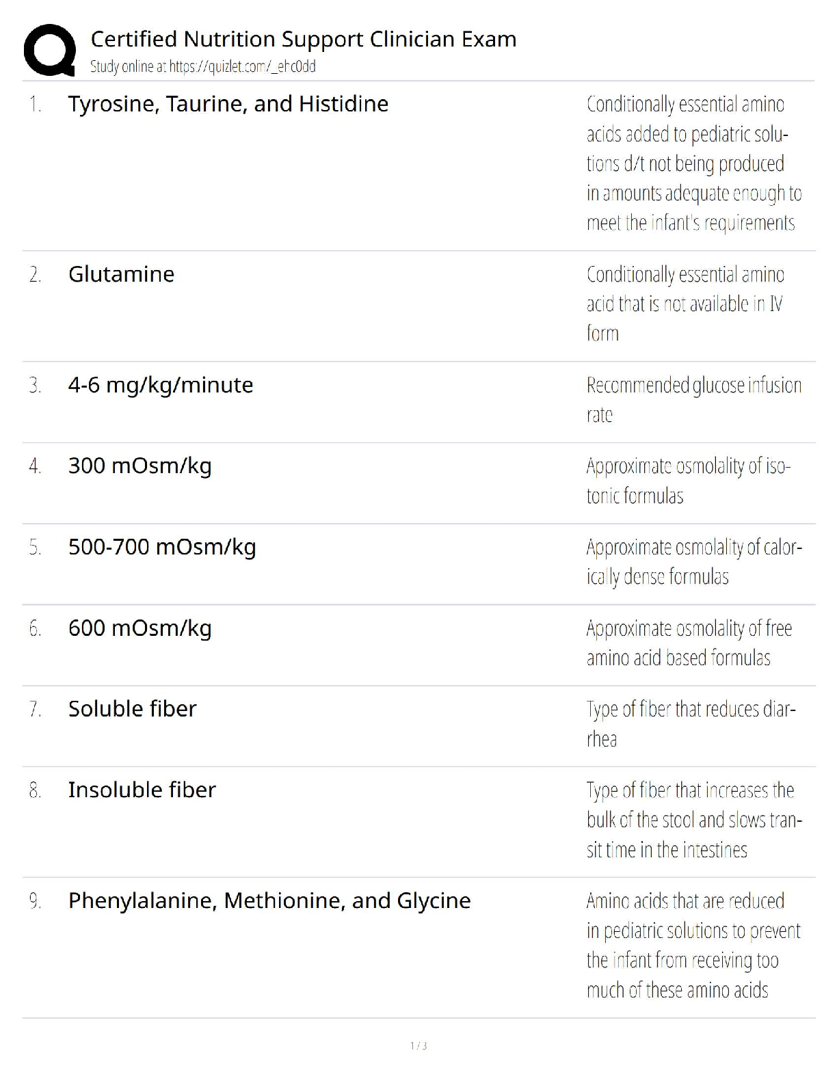Select the calorically dense formulas definition

point(693,562)
